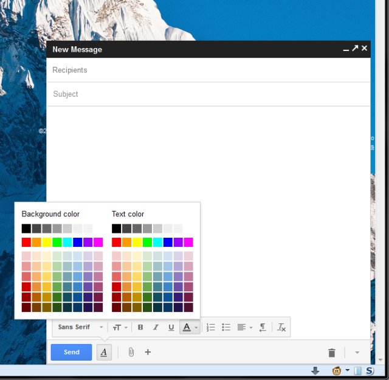389x380 pixels.
Task: Choose purple in Background color palette
Action: click(x=88, y=242)
